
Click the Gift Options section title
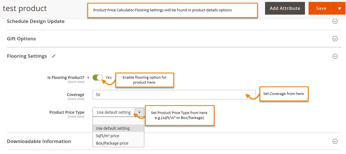(x=21, y=39)
